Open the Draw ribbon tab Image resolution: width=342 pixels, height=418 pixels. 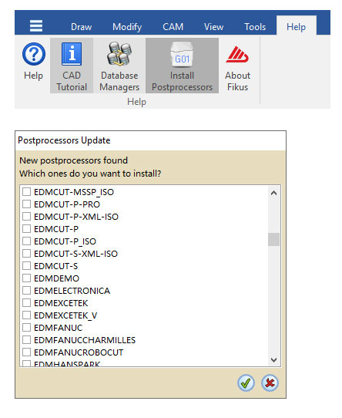point(81,27)
